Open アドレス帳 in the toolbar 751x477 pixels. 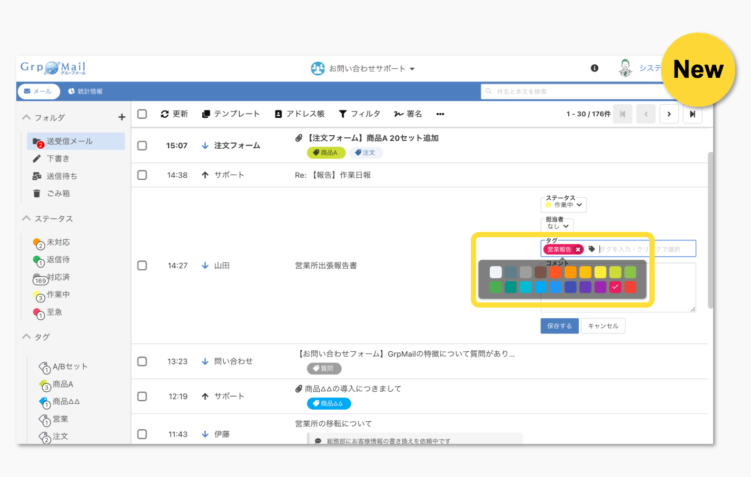[x=300, y=114]
